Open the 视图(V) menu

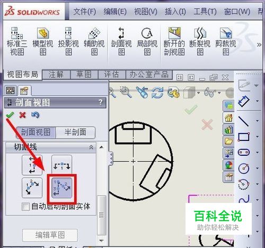(x=146, y=12)
